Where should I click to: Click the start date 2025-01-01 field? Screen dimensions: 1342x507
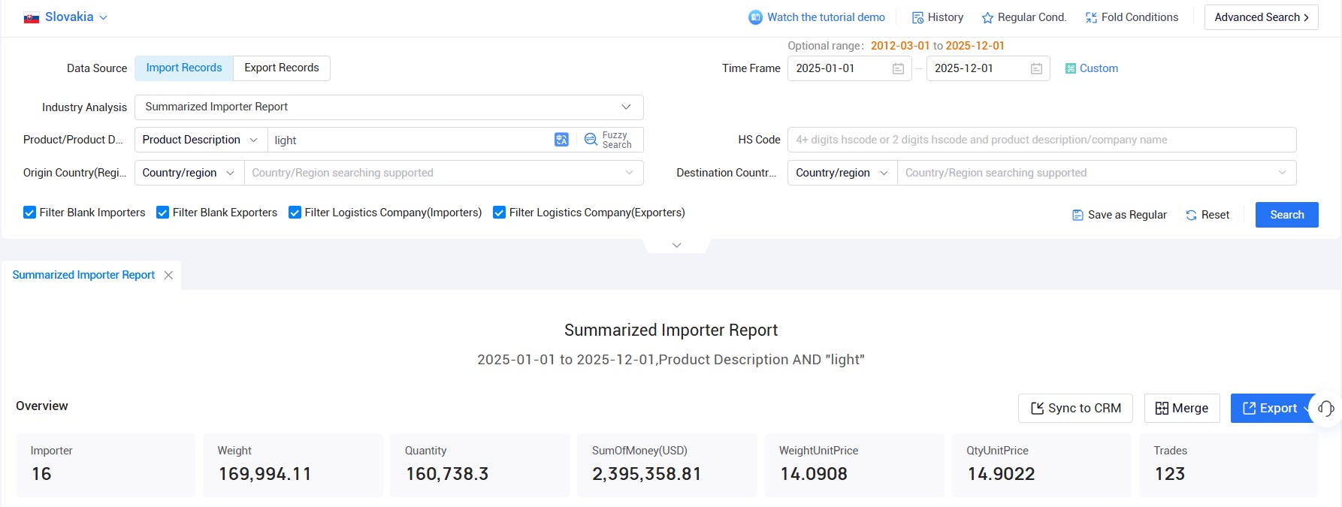[x=849, y=68]
